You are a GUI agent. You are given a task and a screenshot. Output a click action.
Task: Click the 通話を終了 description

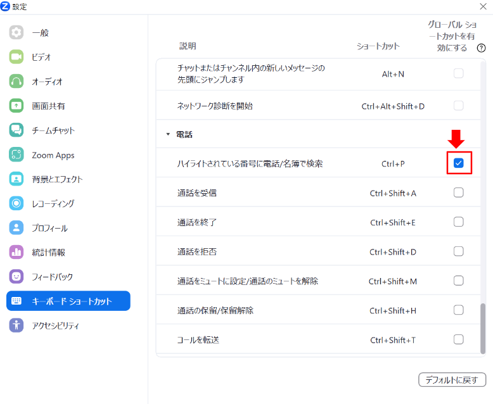197,222
